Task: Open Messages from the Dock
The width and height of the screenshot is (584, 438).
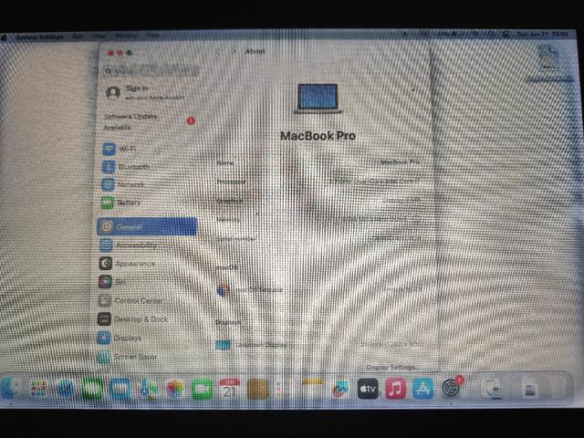Action: point(93,390)
